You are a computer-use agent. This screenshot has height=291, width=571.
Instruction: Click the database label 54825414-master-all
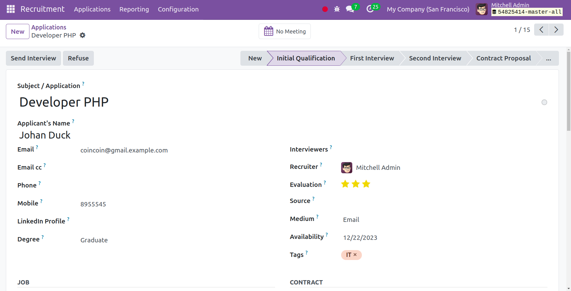tap(527, 12)
